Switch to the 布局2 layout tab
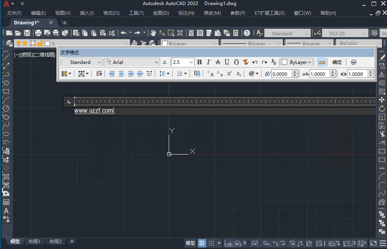 coord(55,241)
